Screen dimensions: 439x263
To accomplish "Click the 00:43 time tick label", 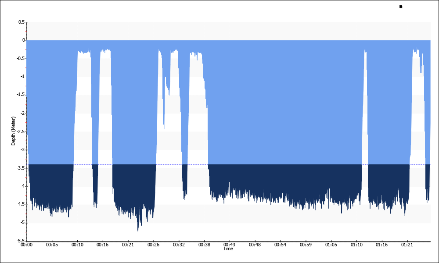I will [x=229, y=245].
